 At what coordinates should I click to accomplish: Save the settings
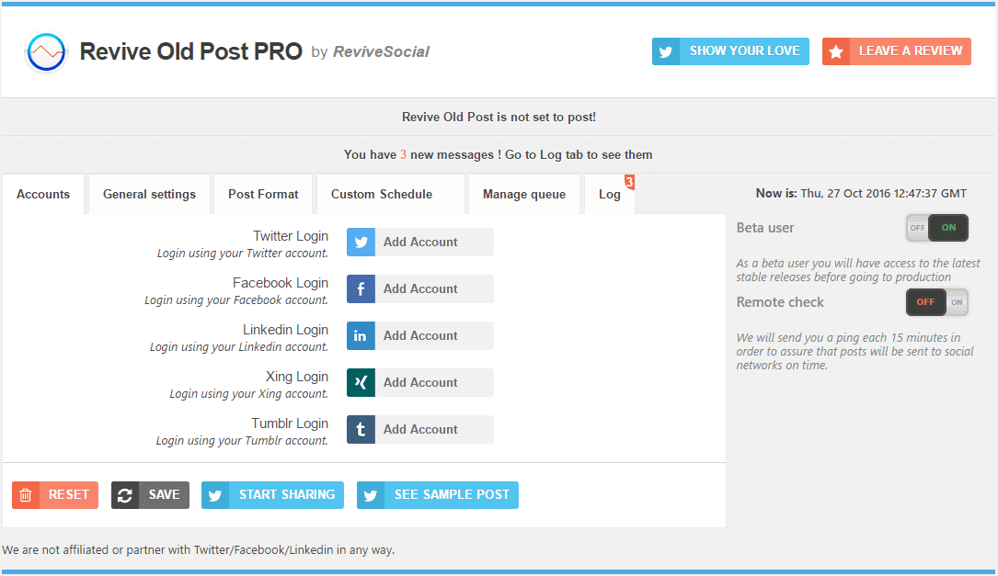click(x=150, y=495)
